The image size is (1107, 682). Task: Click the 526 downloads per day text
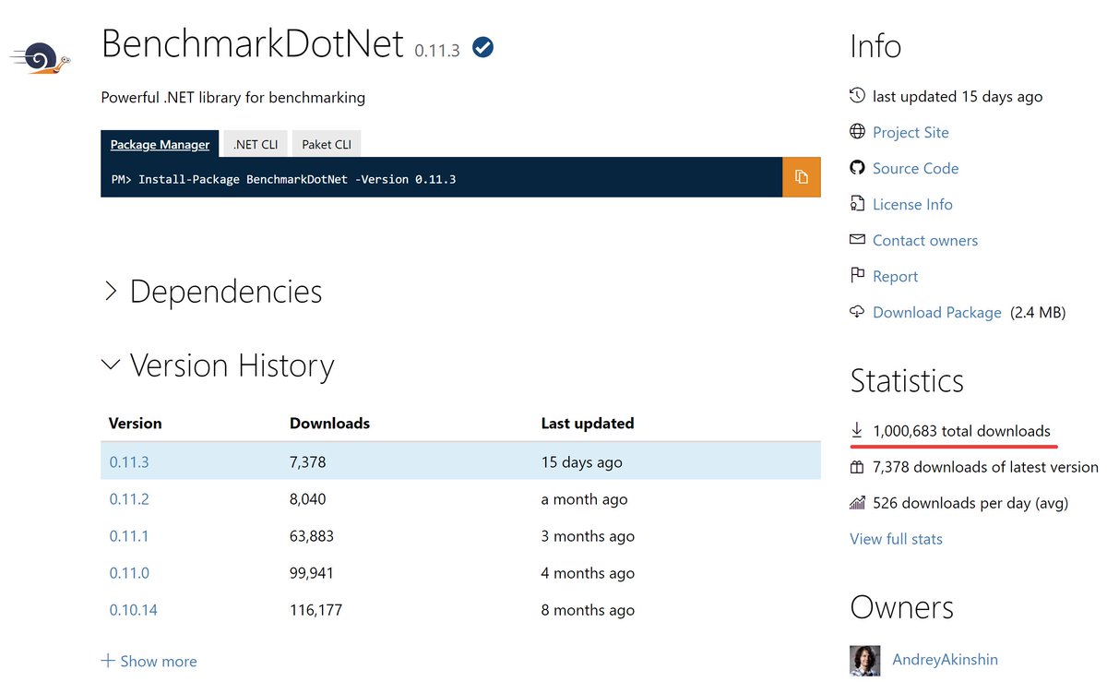pyautogui.click(x=970, y=503)
